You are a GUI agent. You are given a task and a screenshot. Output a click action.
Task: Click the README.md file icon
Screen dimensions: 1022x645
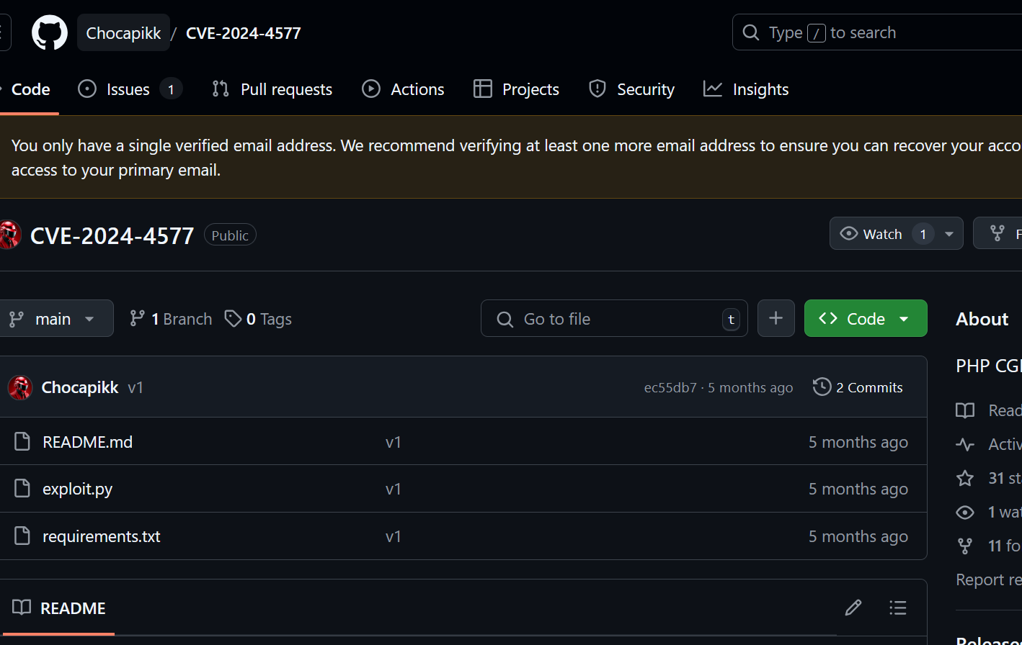[23, 441]
